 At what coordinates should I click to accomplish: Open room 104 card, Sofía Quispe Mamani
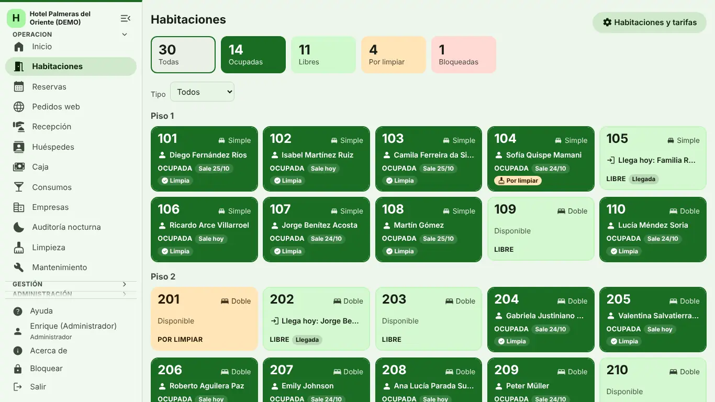(541, 159)
